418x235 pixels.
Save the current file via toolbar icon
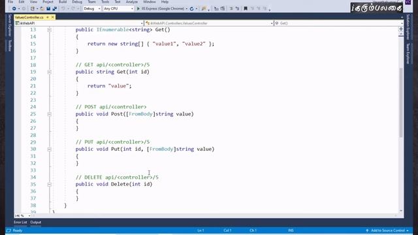pyautogui.click(x=48, y=8)
